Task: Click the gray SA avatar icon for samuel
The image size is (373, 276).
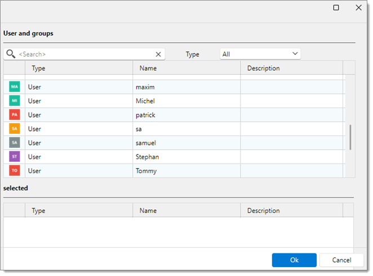Action: click(15, 143)
